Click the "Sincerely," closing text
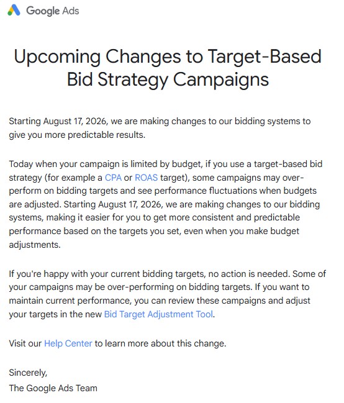 click(29, 373)
